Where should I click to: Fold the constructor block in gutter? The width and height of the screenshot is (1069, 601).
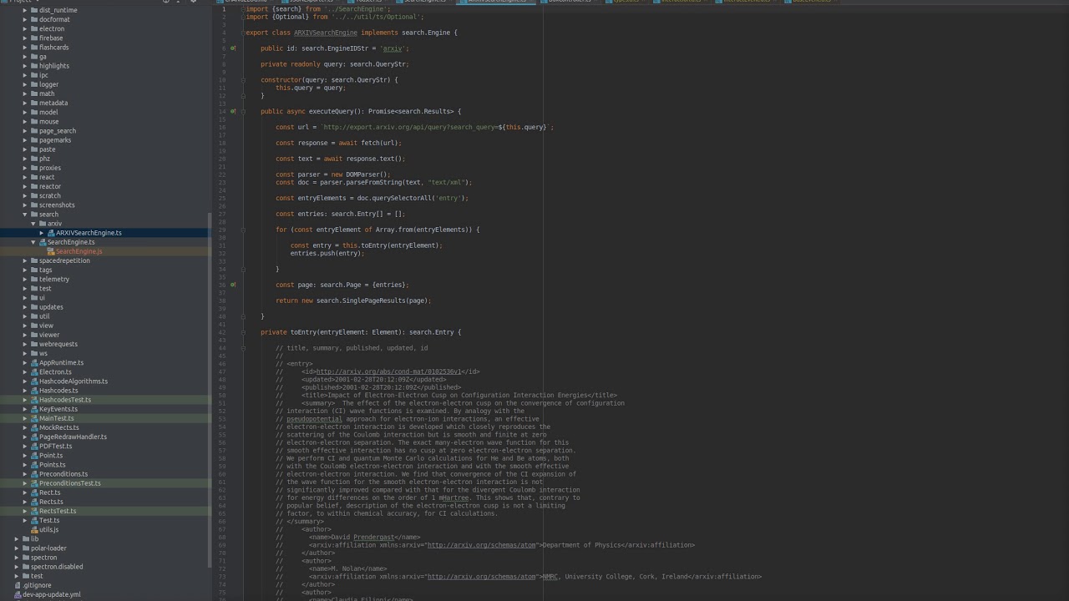coord(243,80)
